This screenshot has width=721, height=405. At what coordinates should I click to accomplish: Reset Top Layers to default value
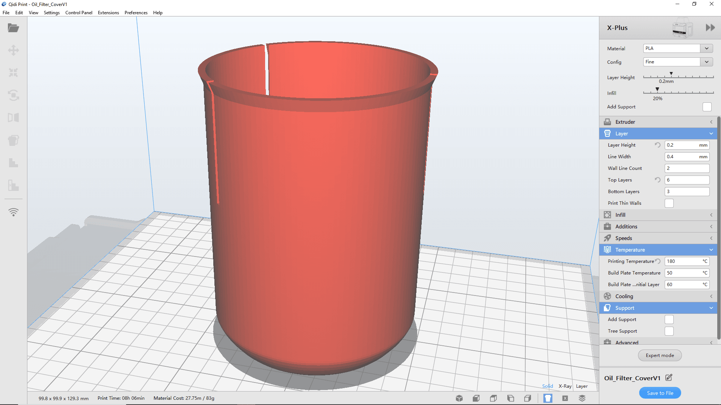click(658, 180)
